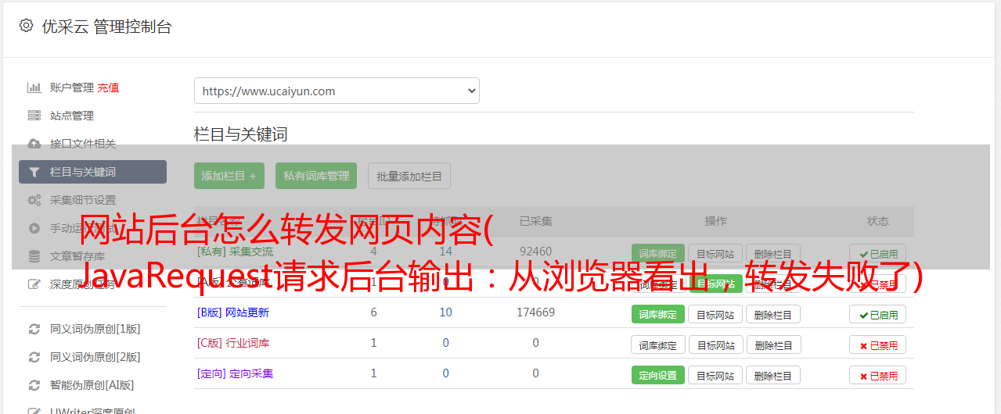Open 站点管理 via its server icon
1001x414 pixels.
(34, 116)
